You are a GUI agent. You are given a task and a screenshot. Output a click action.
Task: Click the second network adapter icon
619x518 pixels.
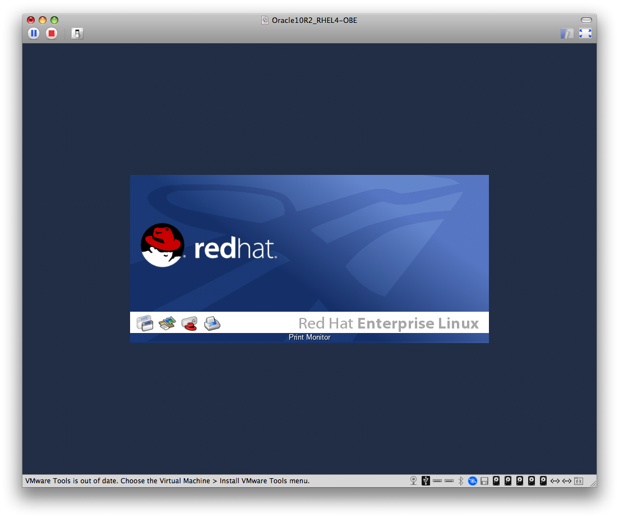coord(567,481)
